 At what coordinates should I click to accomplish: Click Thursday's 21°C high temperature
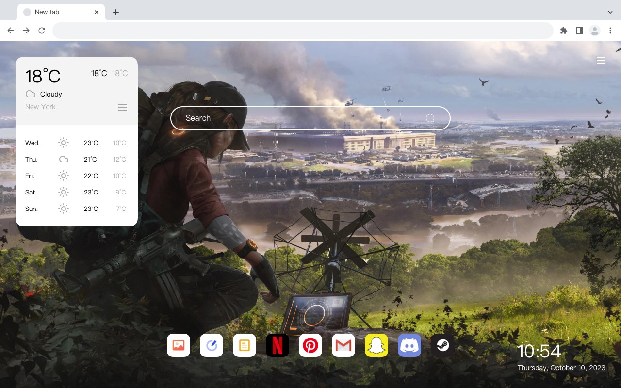click(x=90, y=159)
